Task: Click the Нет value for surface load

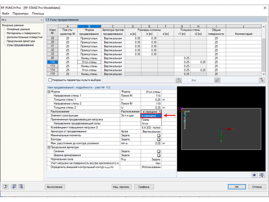Action: click(x=151, y=163)
